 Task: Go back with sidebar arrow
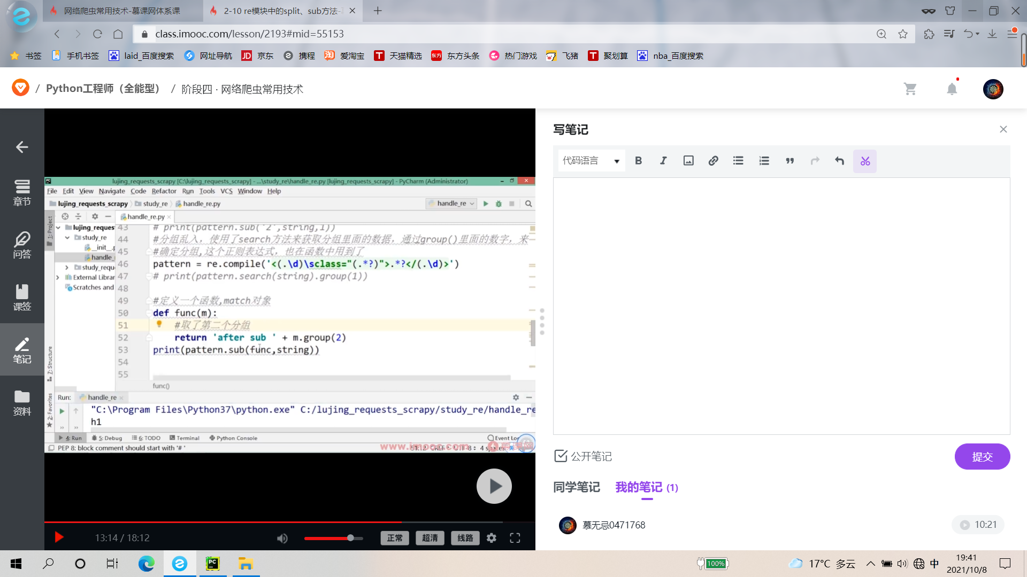(x=22, y=147)
